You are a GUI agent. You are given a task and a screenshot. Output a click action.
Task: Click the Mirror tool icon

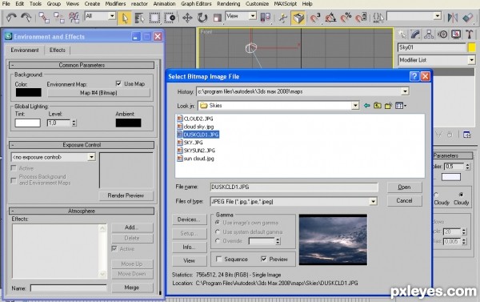point(453,18)
